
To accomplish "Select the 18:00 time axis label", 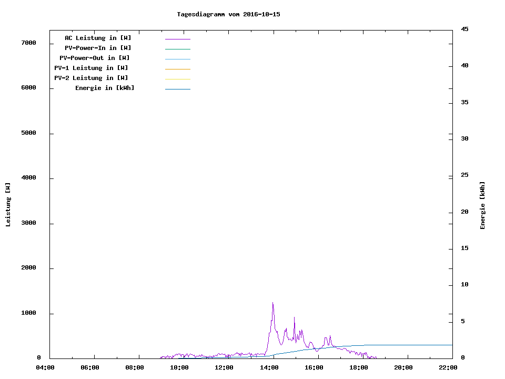I will (358, 368).
